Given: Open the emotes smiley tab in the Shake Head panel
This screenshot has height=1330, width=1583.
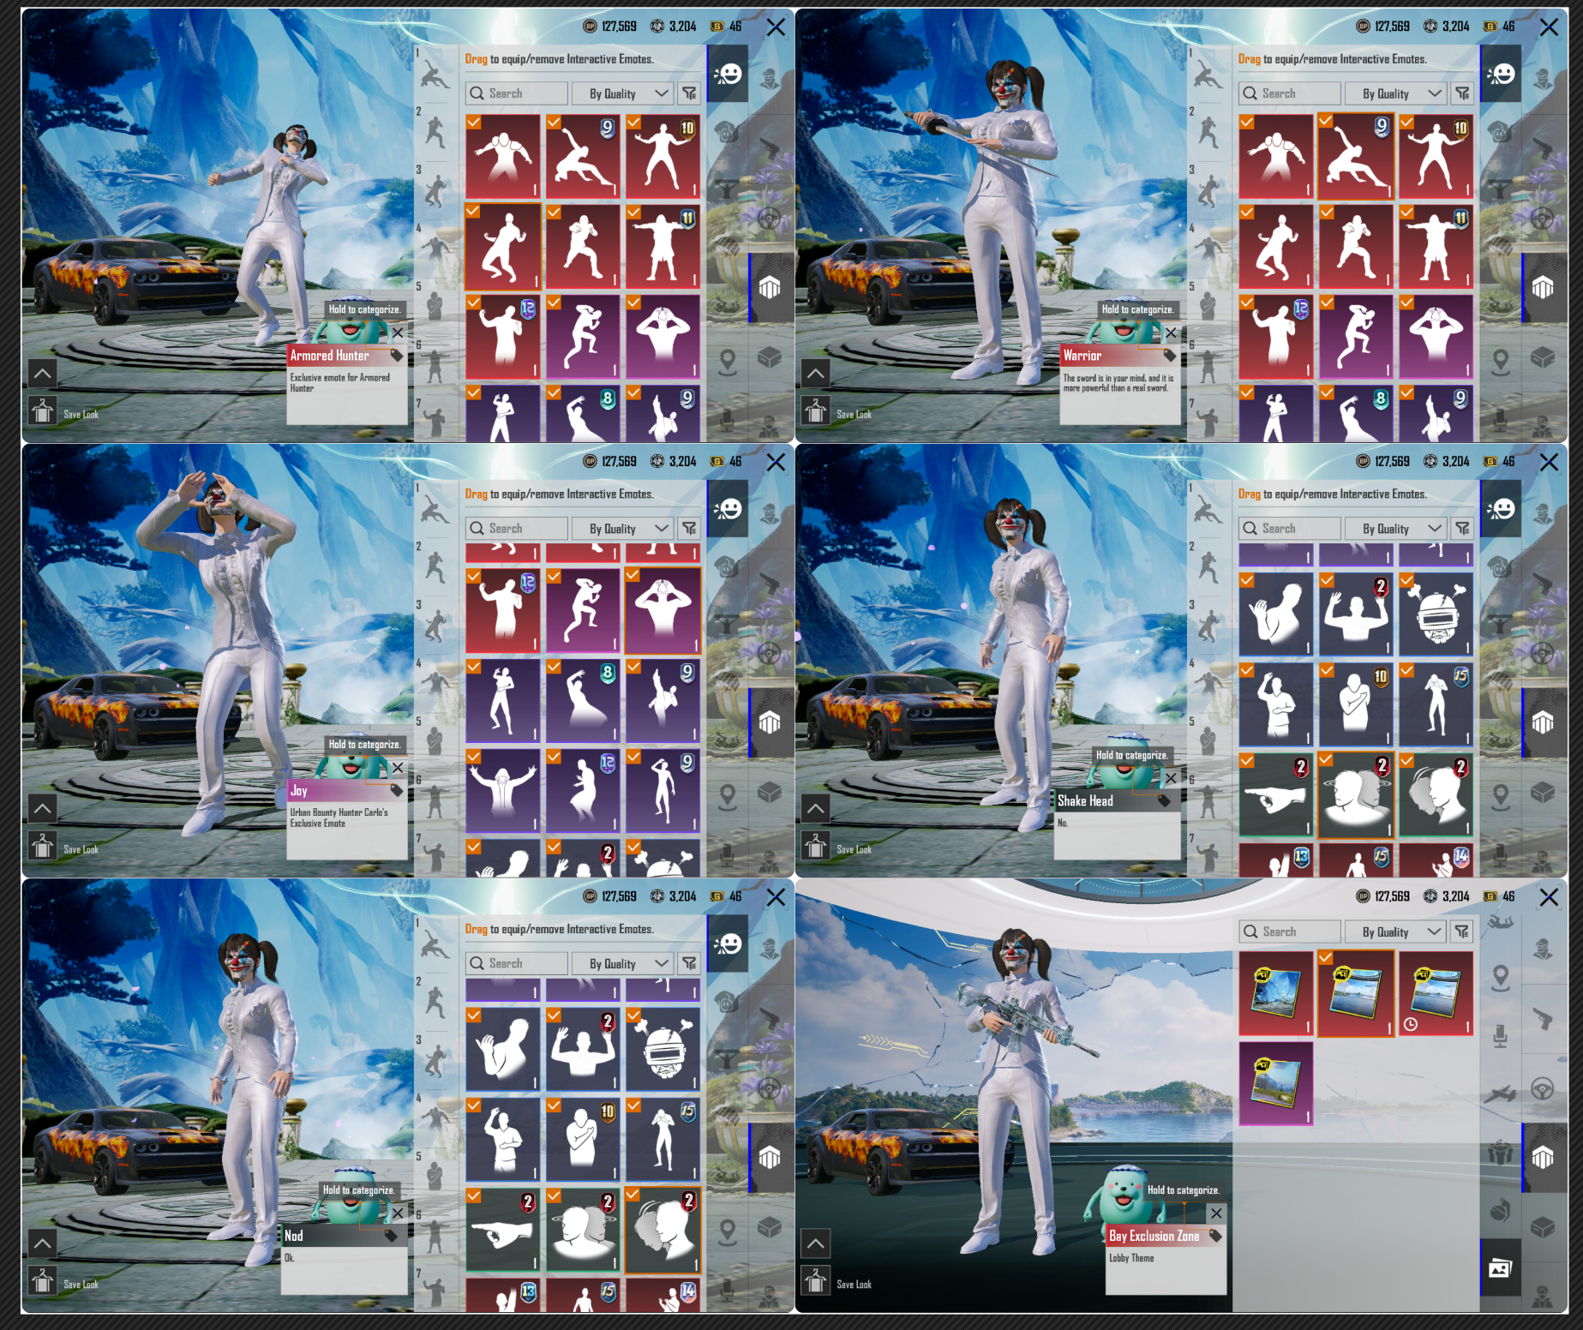Looking at the screenshot, I should (1502, 510).
